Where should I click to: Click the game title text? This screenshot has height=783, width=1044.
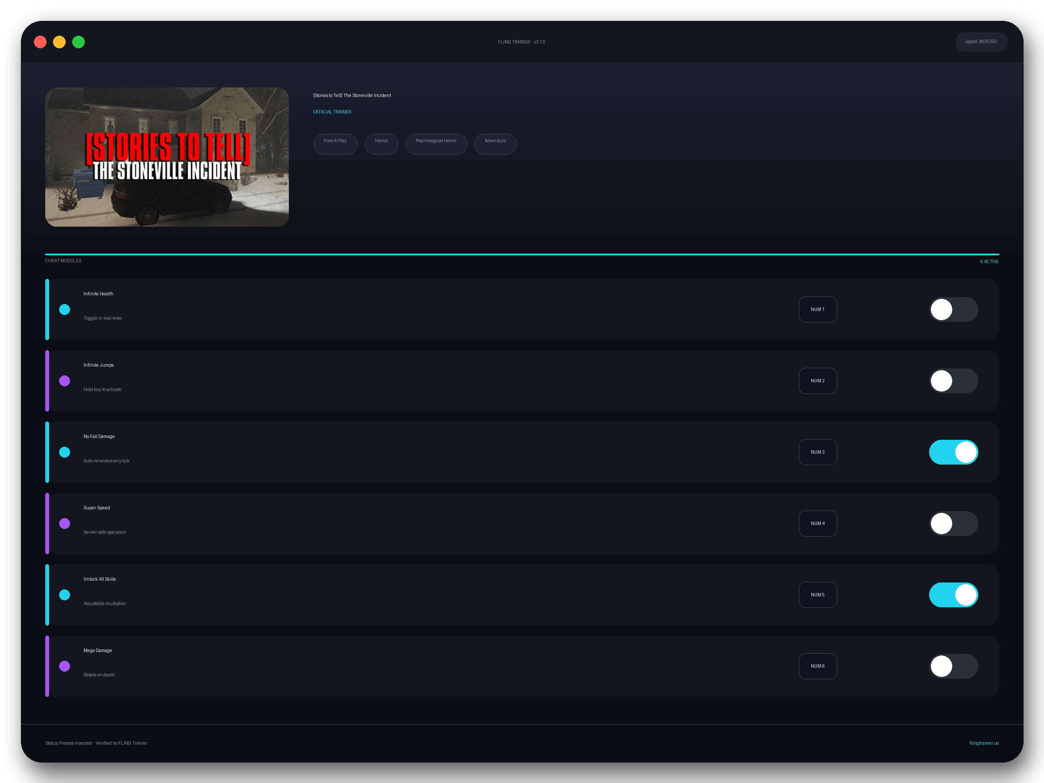click(352, 95)
